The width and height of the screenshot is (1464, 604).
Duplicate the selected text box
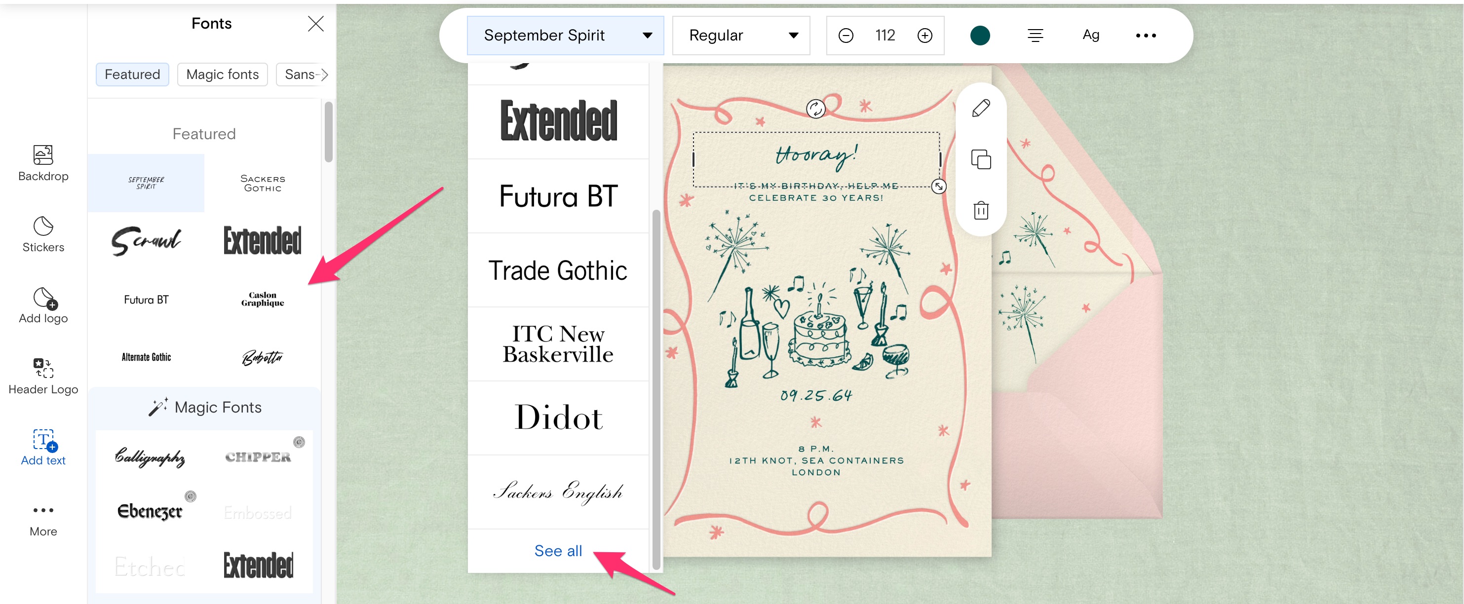tap(981, 159)
